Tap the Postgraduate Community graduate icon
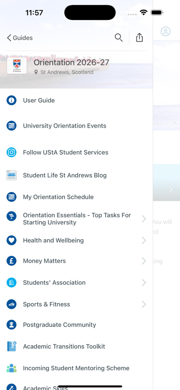180x390 pixels. [x=11, y=324]
